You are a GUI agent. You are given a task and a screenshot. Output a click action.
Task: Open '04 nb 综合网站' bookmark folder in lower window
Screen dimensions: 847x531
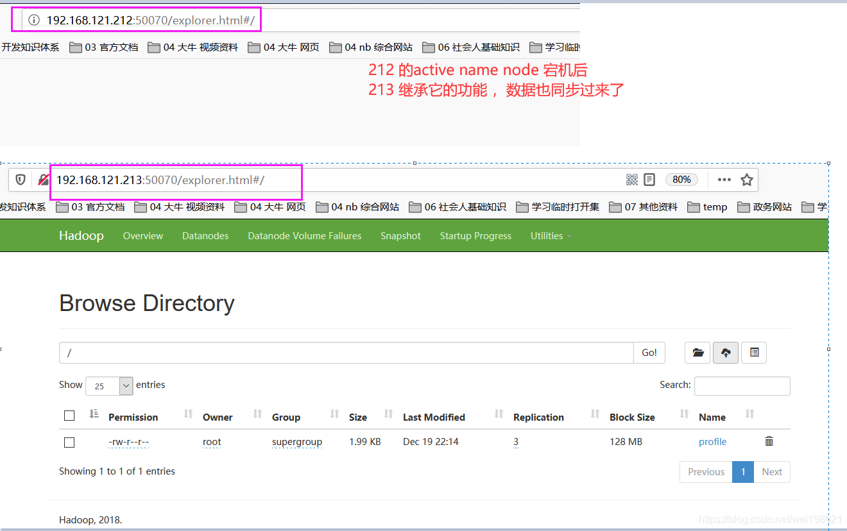[x=357, y=207]
